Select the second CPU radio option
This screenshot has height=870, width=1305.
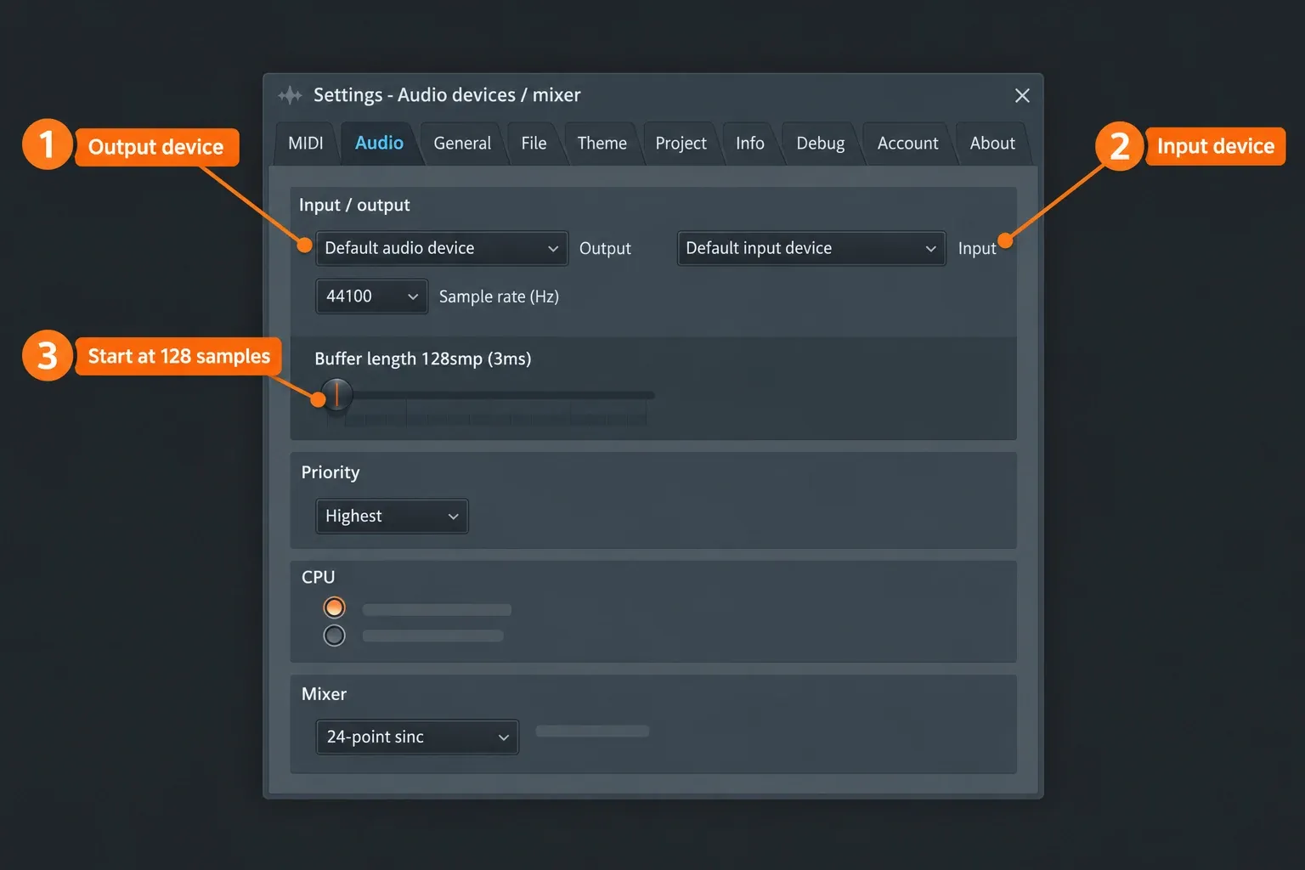pos(334,636)
